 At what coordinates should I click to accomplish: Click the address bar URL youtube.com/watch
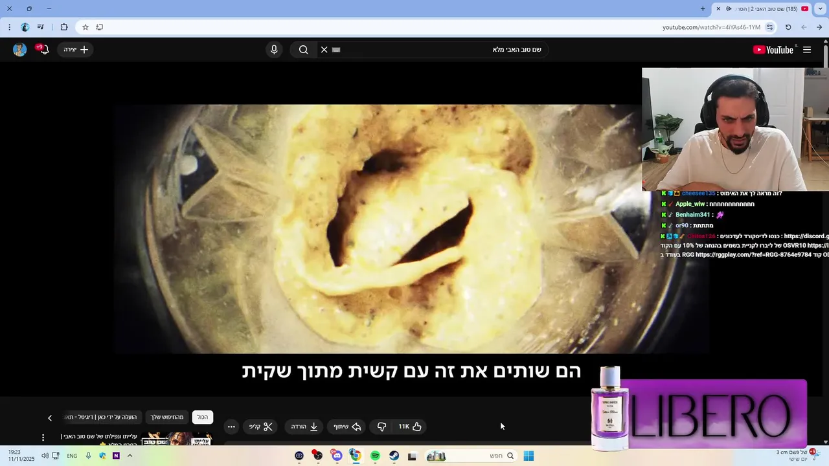pos(711,27)
